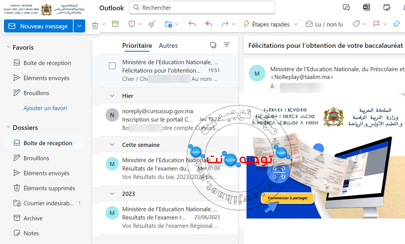Click the blue Pin icon
The height and width of the screenshot is (244, 405).
[x=396, y=24]
